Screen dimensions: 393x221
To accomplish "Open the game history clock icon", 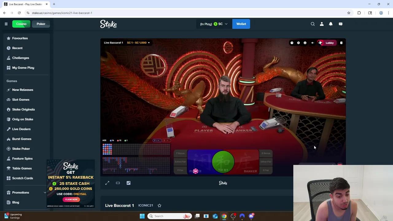I will pyautogui.click(x=292, y=43).
